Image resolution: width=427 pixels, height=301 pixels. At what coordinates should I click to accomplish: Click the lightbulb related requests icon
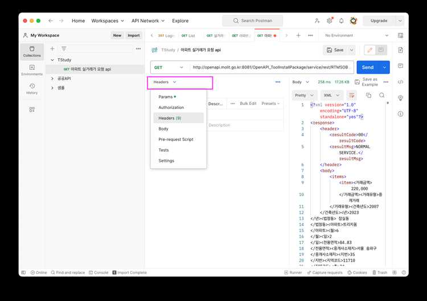401,98
